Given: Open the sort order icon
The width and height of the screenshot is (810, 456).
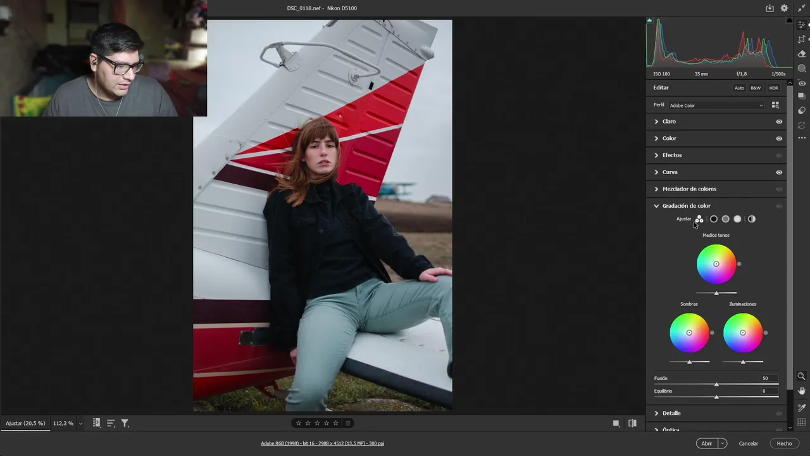Looking at the screenshot, I should click(x=111, y=423).
